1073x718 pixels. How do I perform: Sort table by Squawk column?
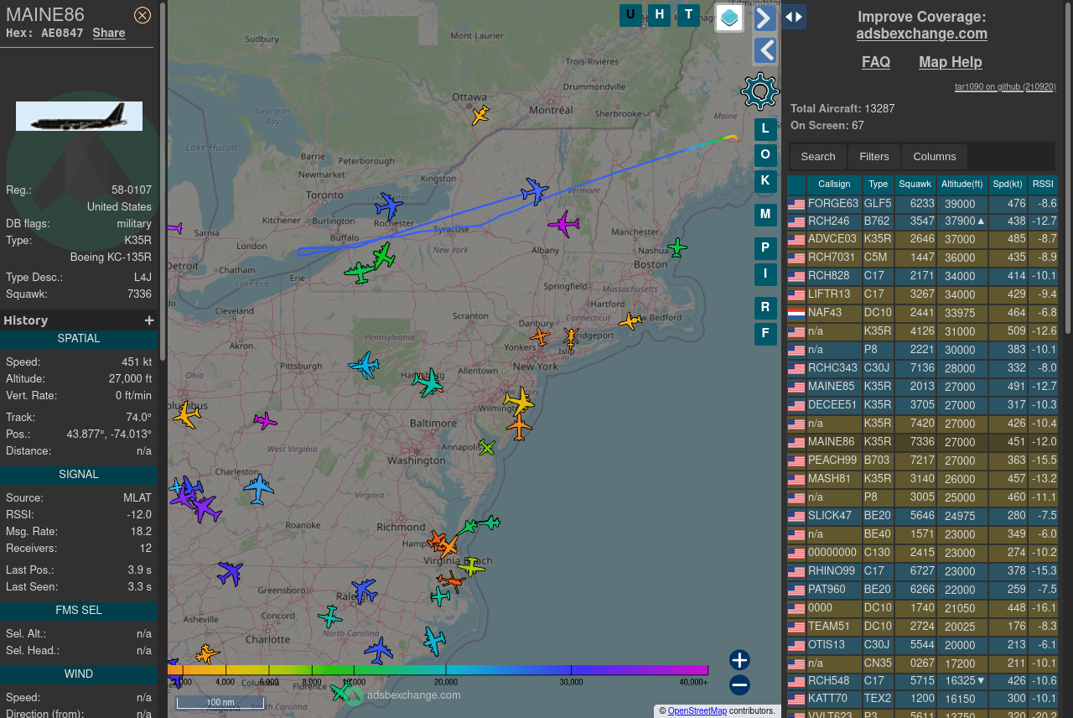pos(915,185)
